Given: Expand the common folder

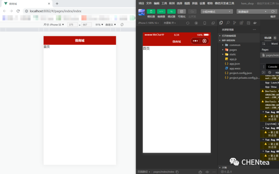Looking at the screenshot, I should (239, 45).
